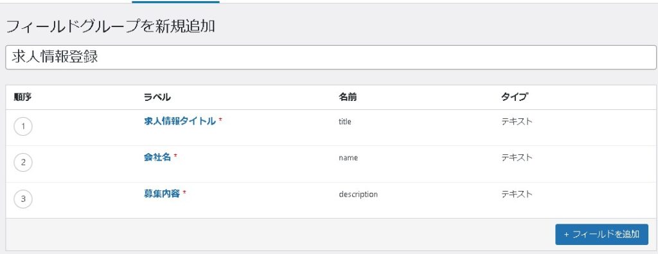658x254 pixels.
Task: Click red required asterisk beside 求人情報タイトル
Action: 220,120
